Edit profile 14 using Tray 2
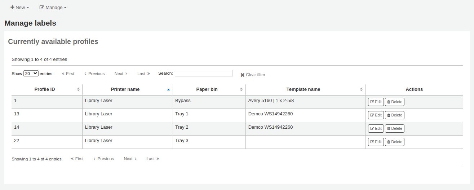This screenshot has width=474, height=190. pos(376,129)
